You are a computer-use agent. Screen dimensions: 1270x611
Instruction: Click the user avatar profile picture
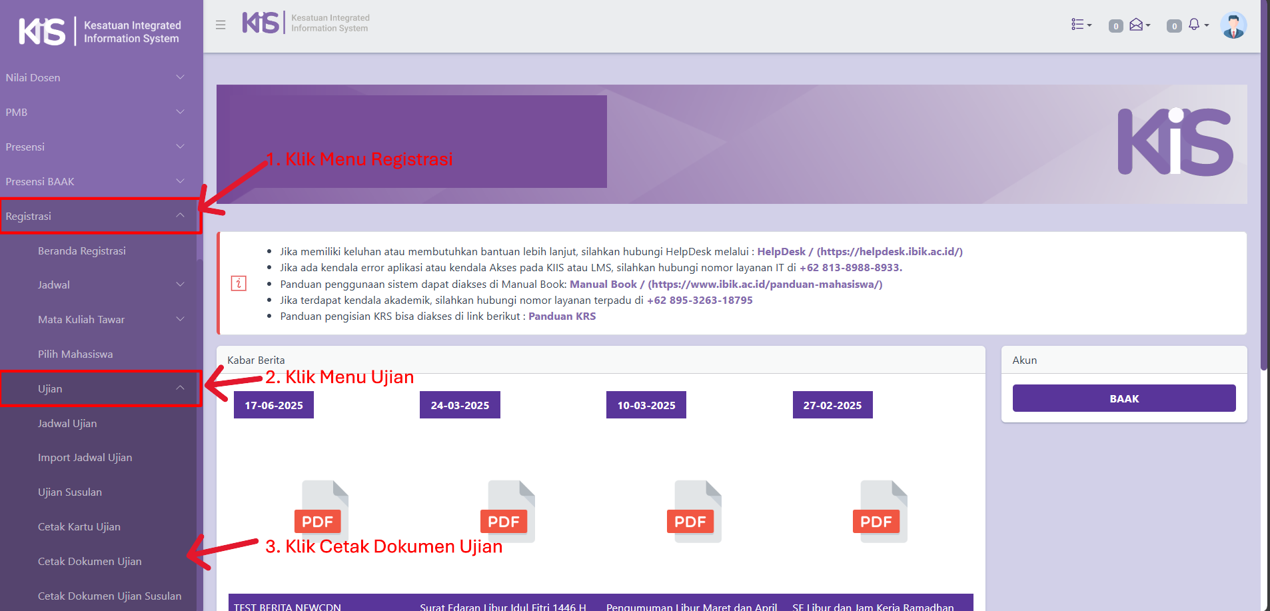click(x=1233, y=25)
